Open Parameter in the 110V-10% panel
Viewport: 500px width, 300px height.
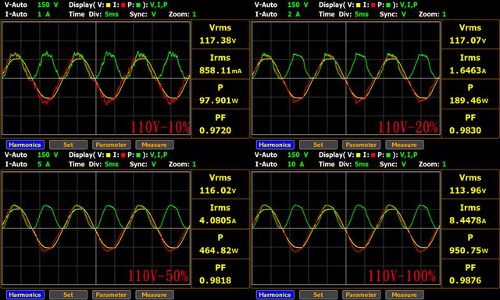[x=111, y=145]
